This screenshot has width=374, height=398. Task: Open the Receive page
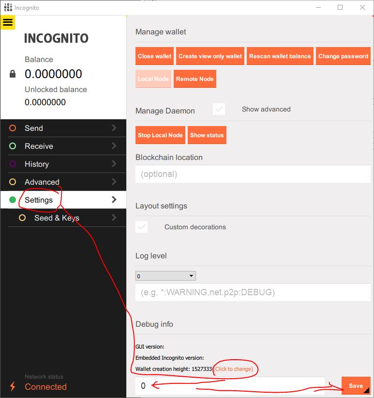point(63,146)
